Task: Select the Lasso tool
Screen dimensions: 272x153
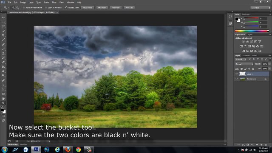Action: [x=3, y=26]
